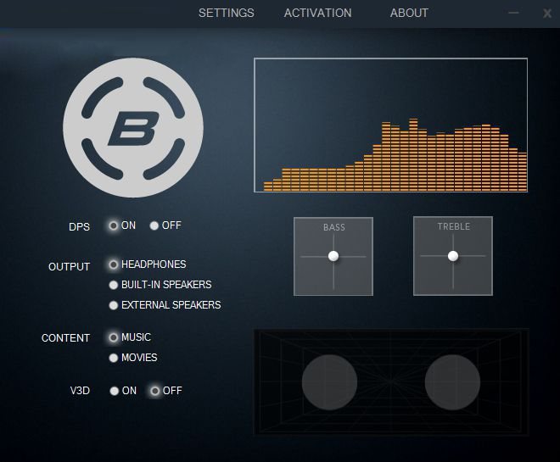Click the BASS heading text
Image resolution: width=560 pixels, height=462 pixels.
[334, 227]
